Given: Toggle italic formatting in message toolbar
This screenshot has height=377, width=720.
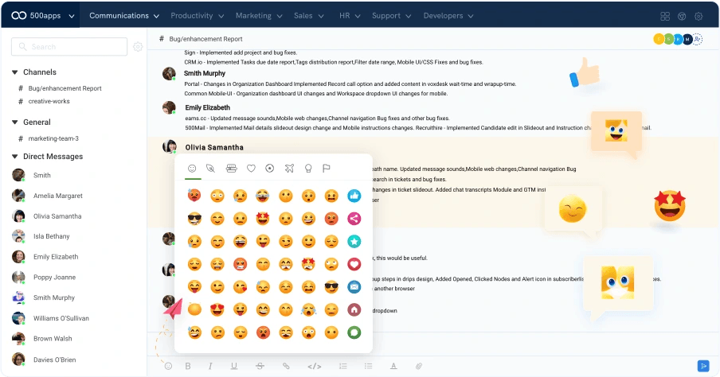Looking at the screenshot, I should coord(210,366).
